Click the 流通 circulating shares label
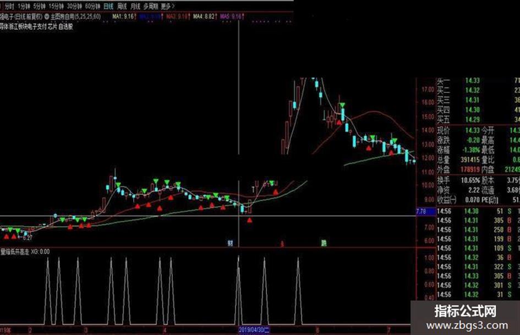Image resolution: width=520 pixels, height=335 pixels. click(x=488, y=190)
